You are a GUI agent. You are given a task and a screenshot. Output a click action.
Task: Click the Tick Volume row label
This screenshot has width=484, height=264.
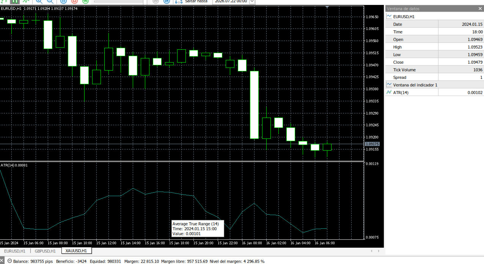click(x=404, y=70)
